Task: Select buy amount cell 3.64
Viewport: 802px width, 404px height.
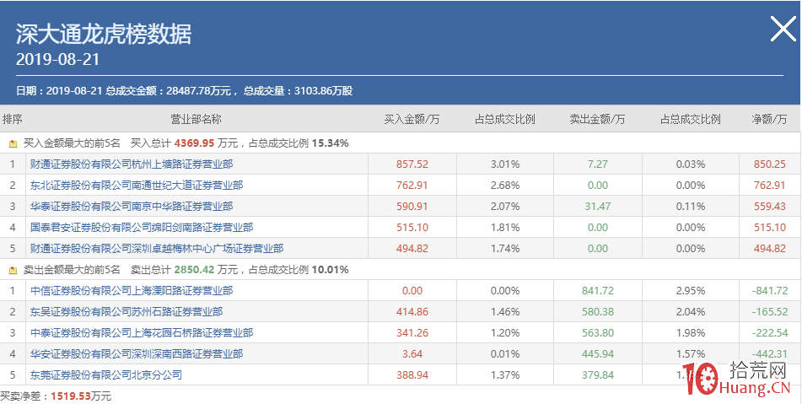Action: [x=412, y=354]
